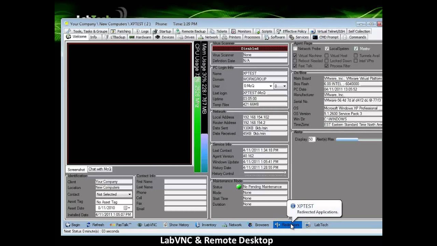Toggle the Master agent flag

[356, 49]
